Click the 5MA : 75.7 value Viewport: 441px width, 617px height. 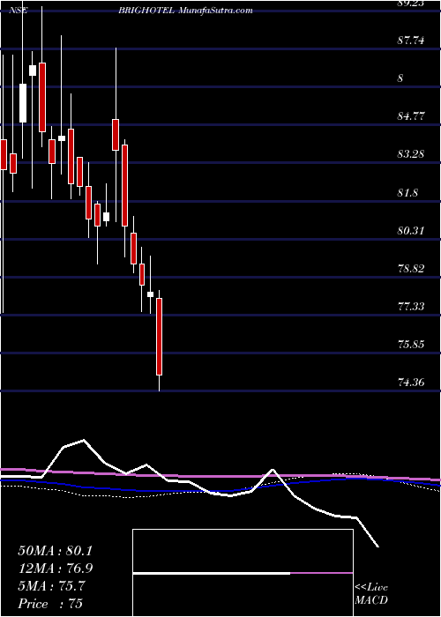click(x=53, y=585)
